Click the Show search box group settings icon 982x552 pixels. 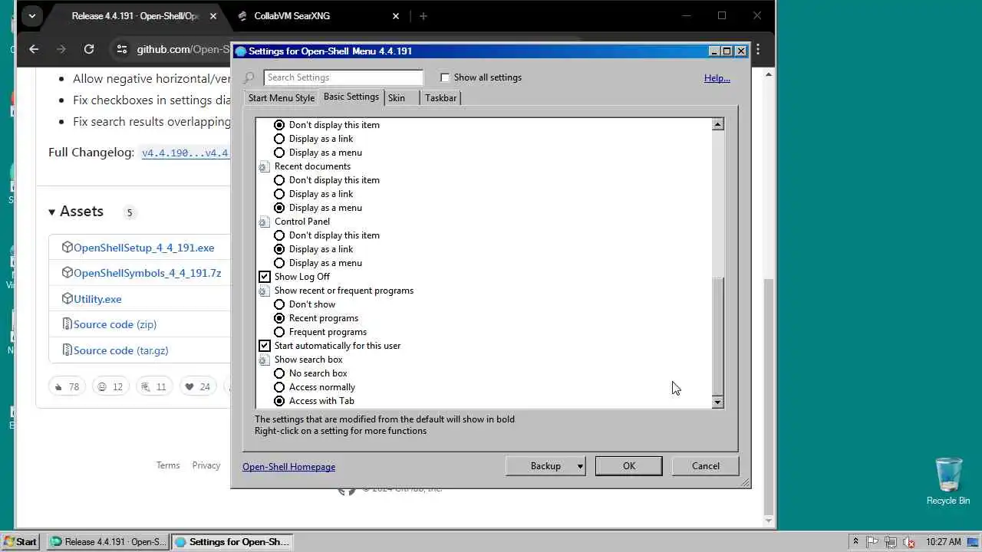[x=264, y=360]
